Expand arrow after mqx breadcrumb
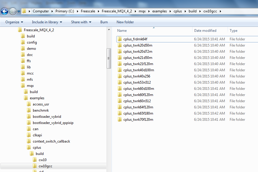This screenshot has width=258, height=172. [149, 11]
